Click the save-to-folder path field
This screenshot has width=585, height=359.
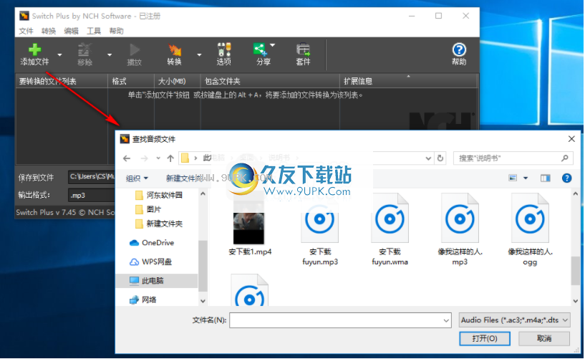pyautogui.click(x=92, y=177)
